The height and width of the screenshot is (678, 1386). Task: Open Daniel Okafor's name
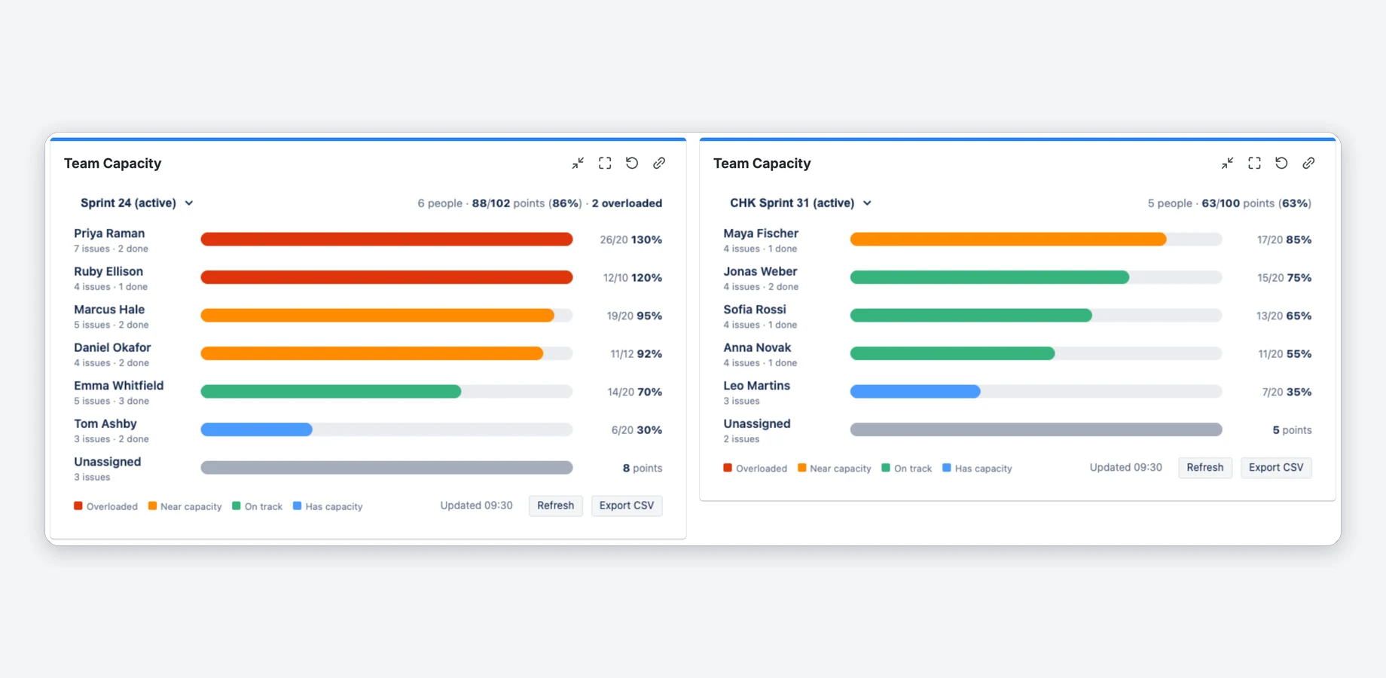112,347
